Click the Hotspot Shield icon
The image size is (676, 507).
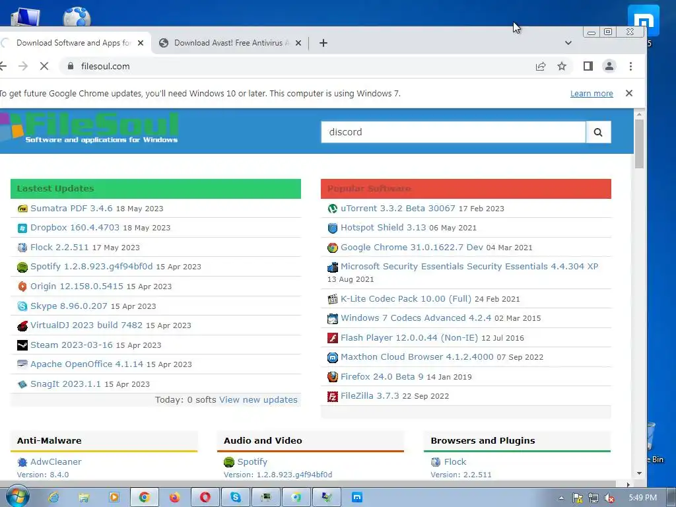click(333, 228)
